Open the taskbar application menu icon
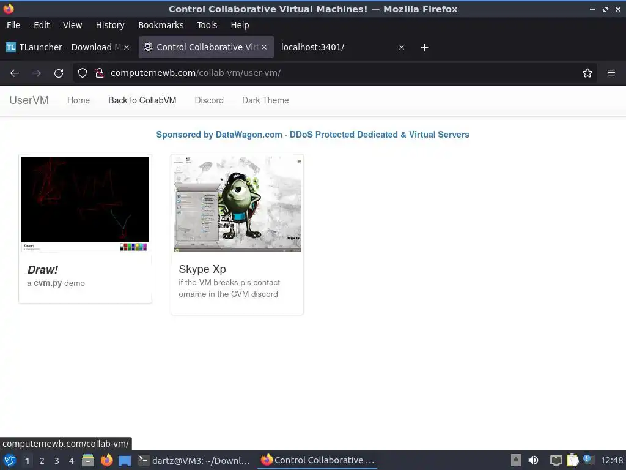The image size is (626, 470). coord(10,460)
